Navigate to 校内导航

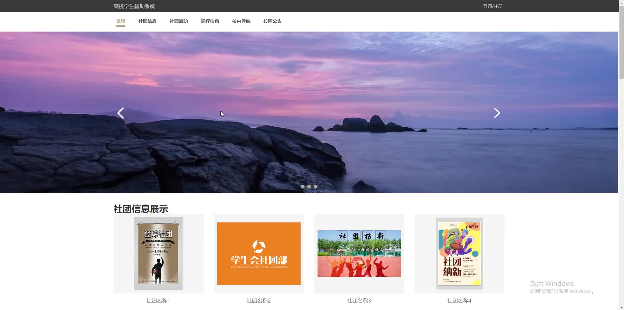[241, 21]
